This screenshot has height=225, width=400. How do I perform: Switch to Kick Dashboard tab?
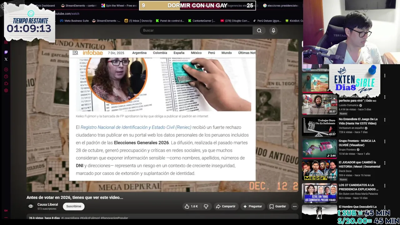[x=45, y=6]
